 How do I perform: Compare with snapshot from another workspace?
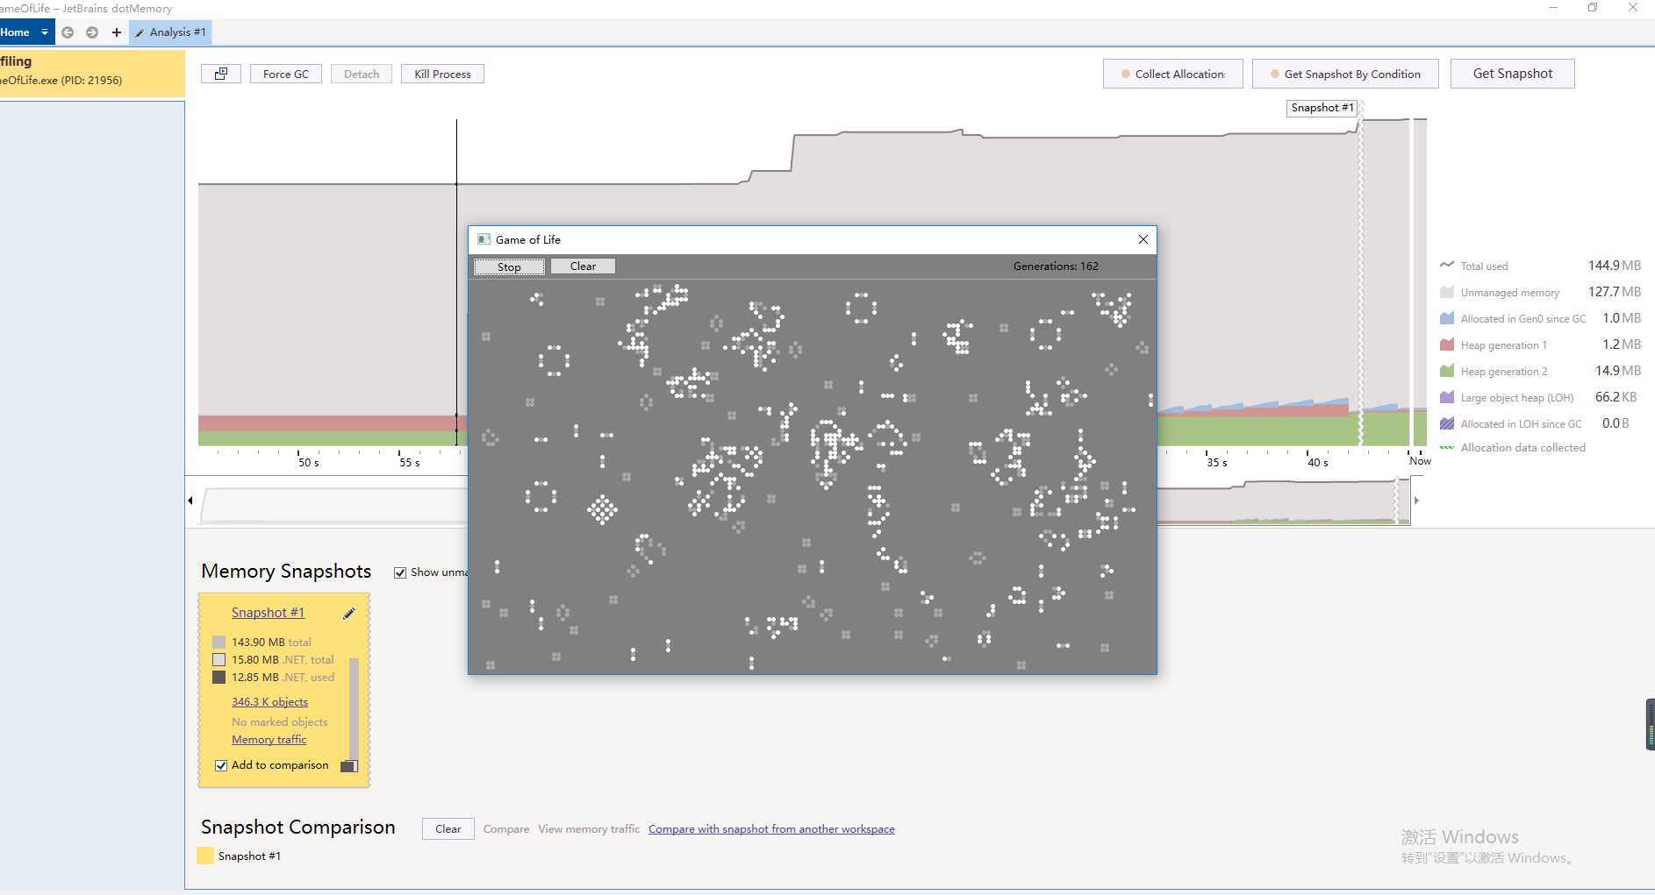click(771, 829)
